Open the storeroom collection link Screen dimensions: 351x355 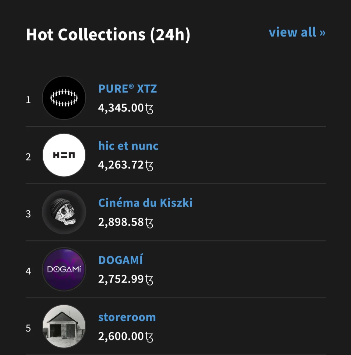tap(127, 317)
